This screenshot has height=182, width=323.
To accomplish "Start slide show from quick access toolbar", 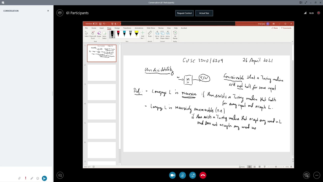I will [x=112, y=24].
